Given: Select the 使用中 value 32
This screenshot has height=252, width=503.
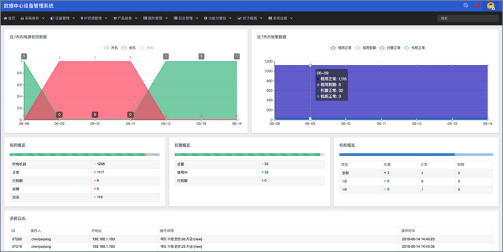Looking at the screenshot, I should (x=266, y=172).
